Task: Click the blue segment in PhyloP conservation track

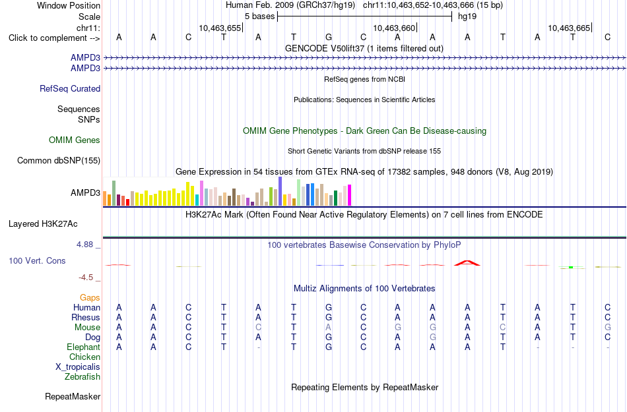Action: pyautogui.click(x=330, y=265)
